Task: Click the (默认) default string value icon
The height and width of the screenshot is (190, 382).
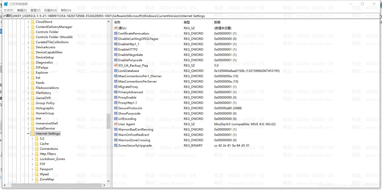Action: (116, 28)
